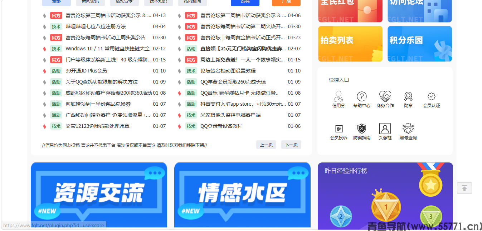Open the 积分乐园 banner
Screen dimensions: 482x231
(x=420, y=44)
